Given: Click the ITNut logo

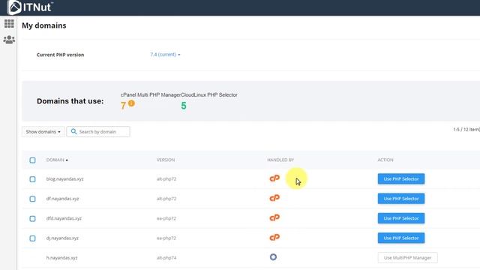Looking at the screenshot, I should [30, 7].
